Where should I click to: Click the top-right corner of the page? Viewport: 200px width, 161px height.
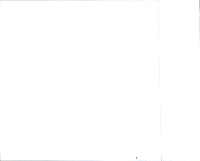tap(199, 0)
